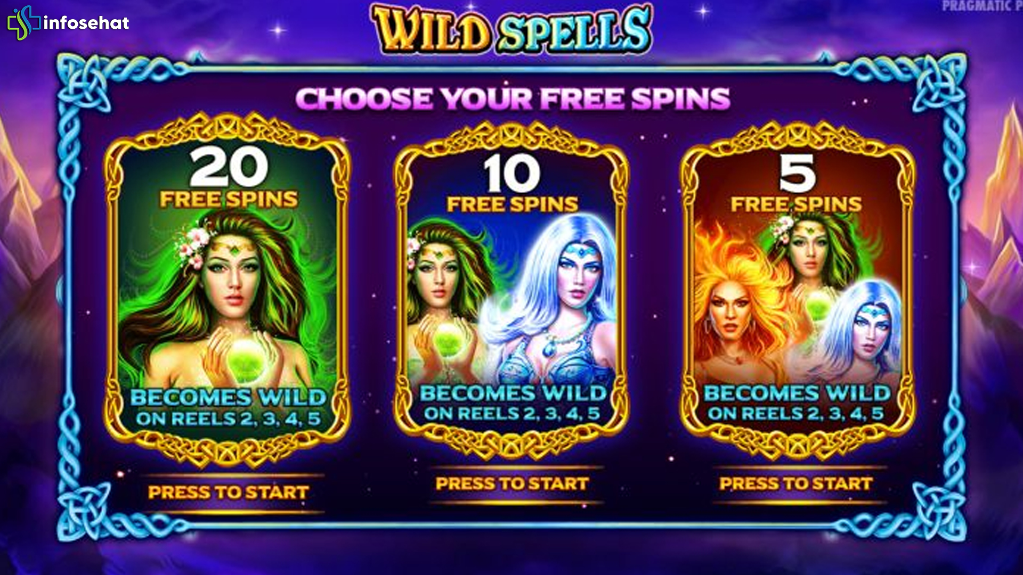
Task: Click the infosehat logo icon
Action: (24, 22)
